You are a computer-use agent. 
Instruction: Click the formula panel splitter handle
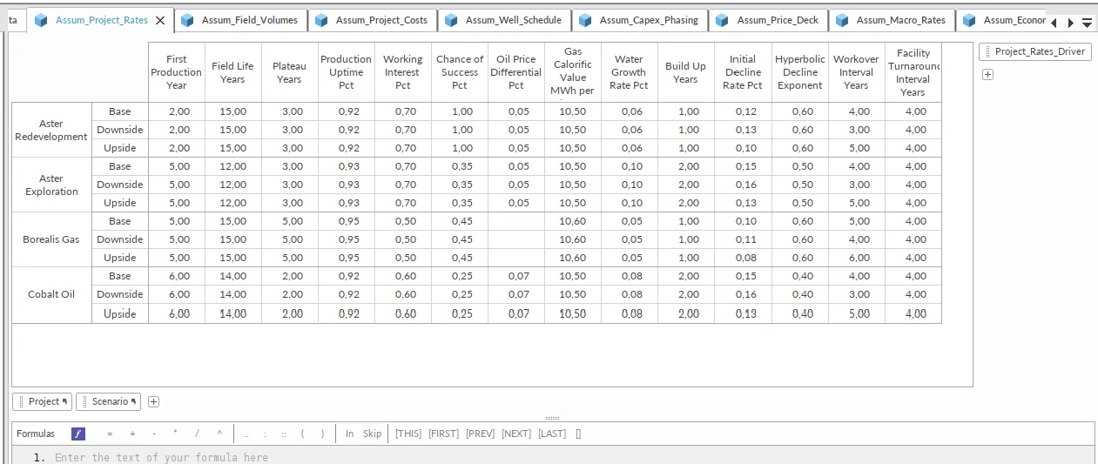point(552,418)
